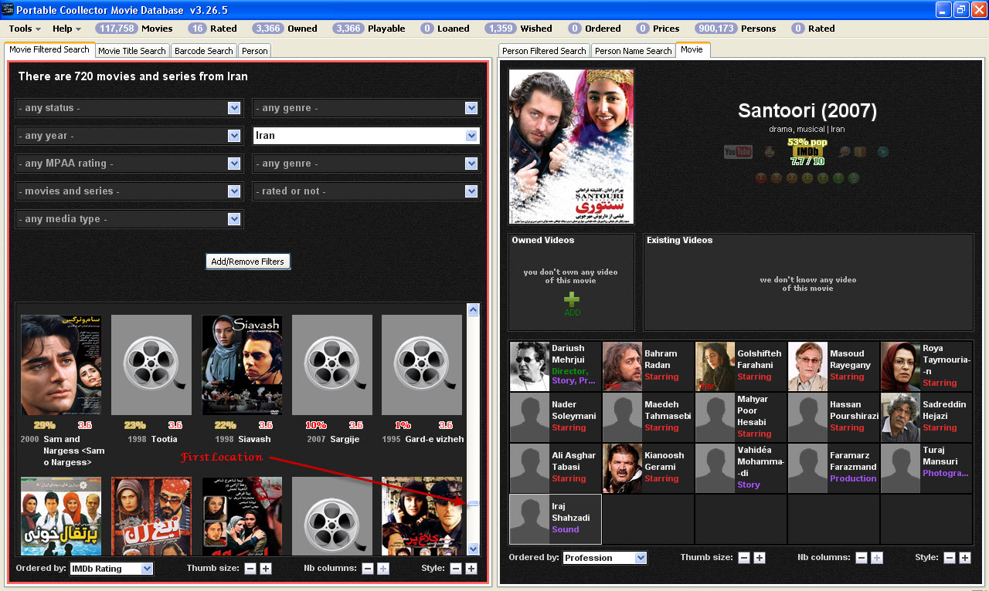Viewport: 989px width, 591px height.
Task: Select Dariush Mehrjui director card
Action: 556,366
